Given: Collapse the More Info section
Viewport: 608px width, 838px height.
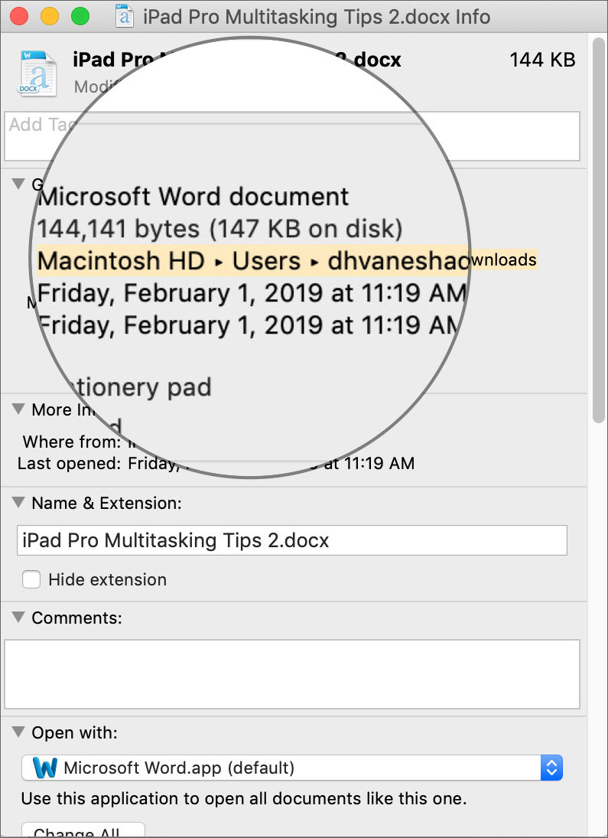Looking at the screenshot, I should tap(18, 409).
